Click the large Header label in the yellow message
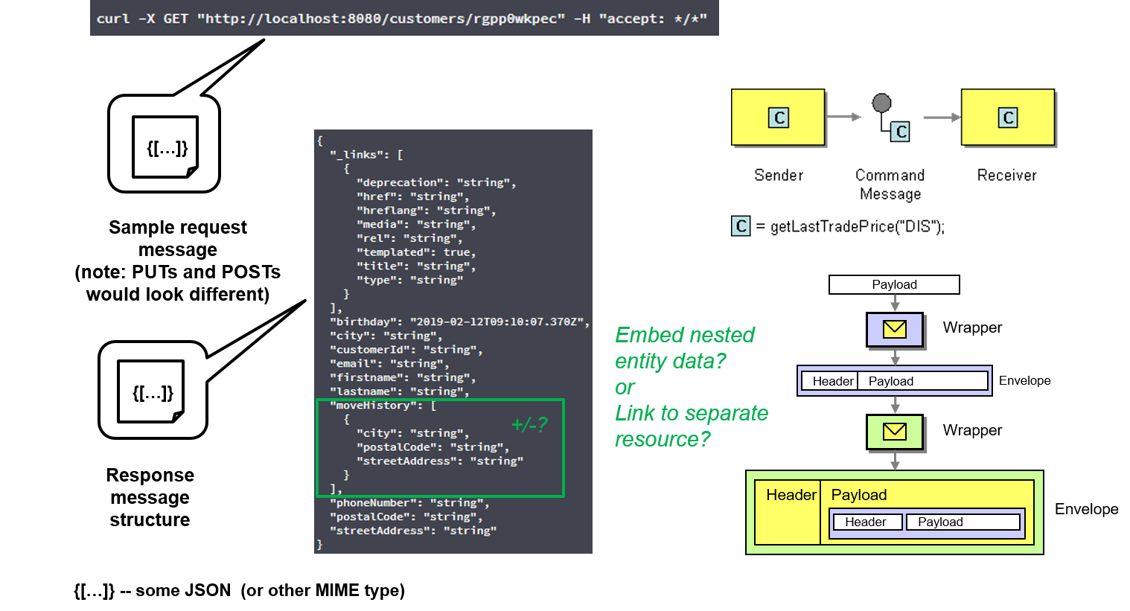 [791, 496]
